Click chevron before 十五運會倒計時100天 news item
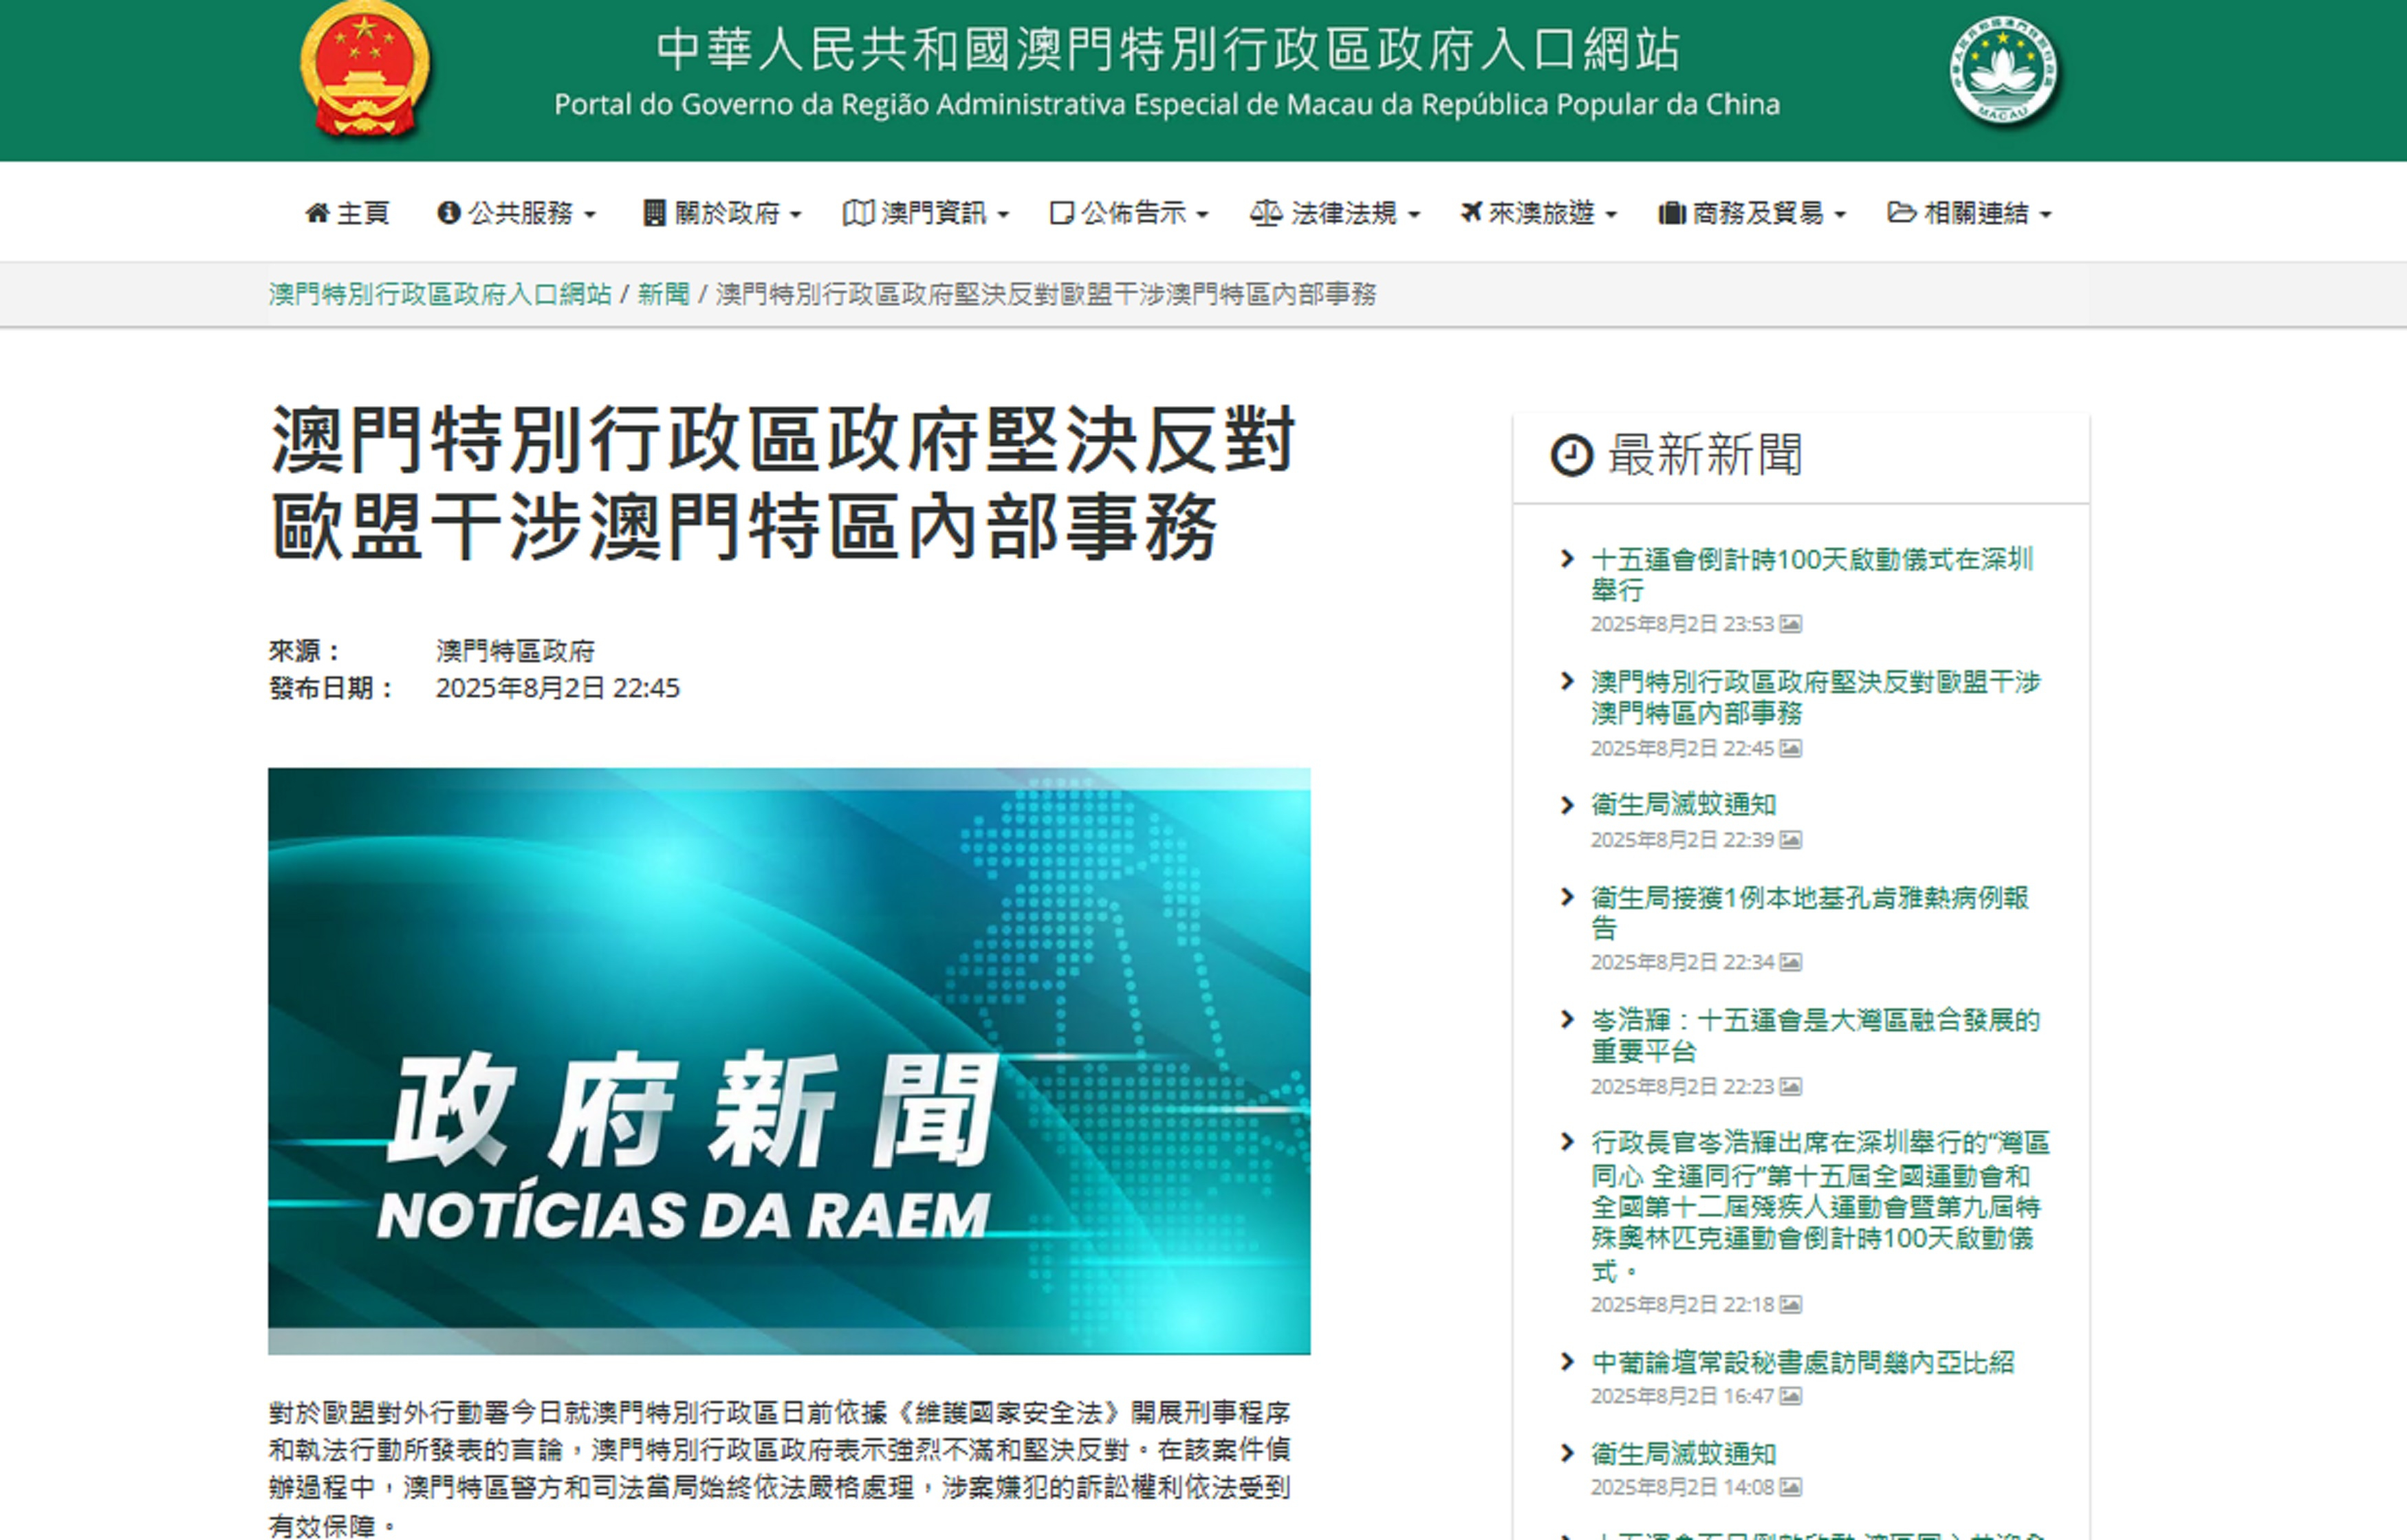Image resolution: width=2407 pixels, height=1540 pixels. [x=1567, y=559]
